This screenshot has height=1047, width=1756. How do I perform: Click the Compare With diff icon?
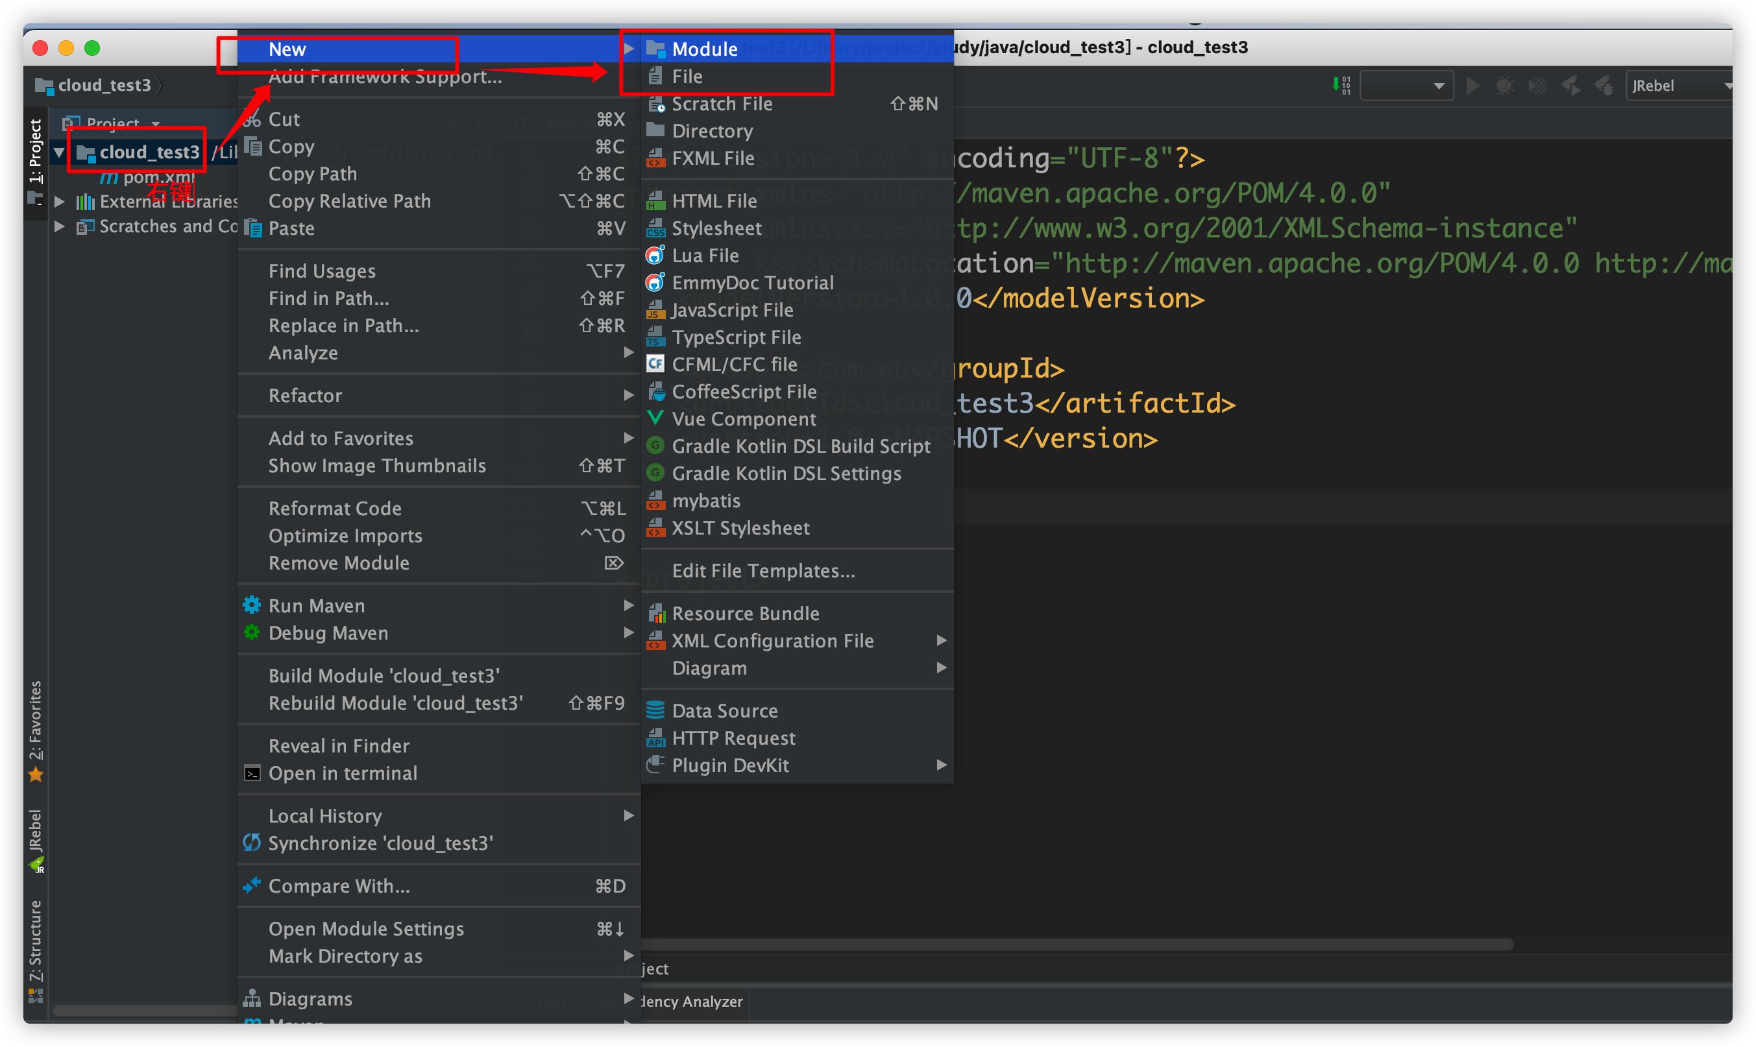252,885
